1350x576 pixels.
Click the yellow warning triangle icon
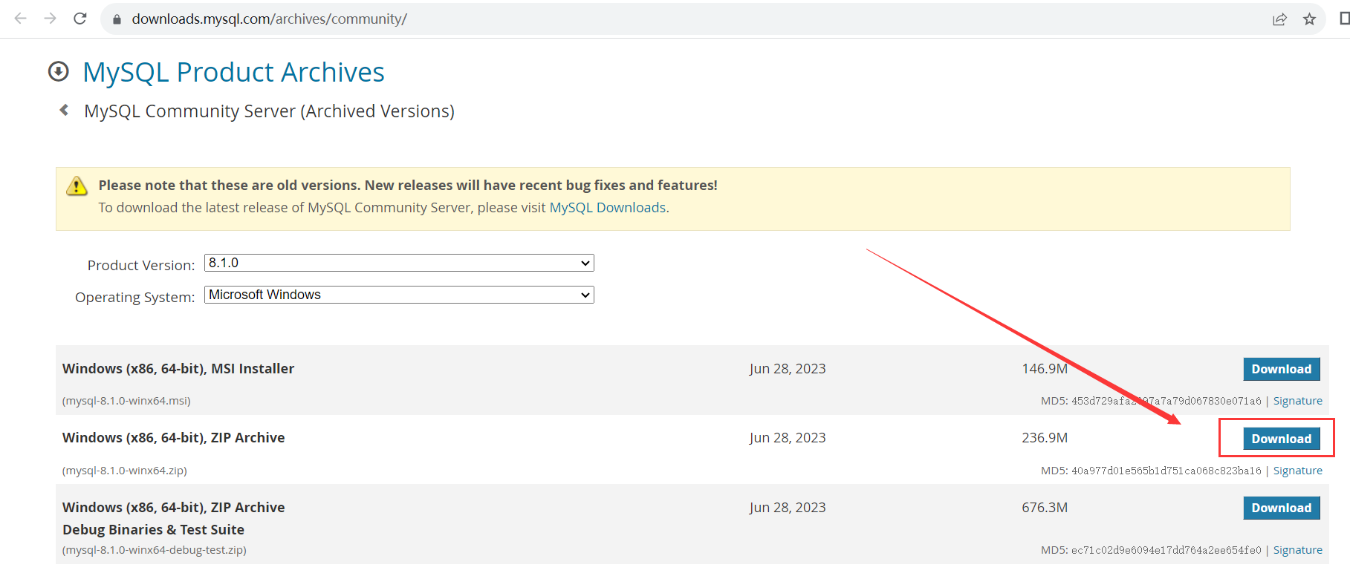[x=77, y=186]
